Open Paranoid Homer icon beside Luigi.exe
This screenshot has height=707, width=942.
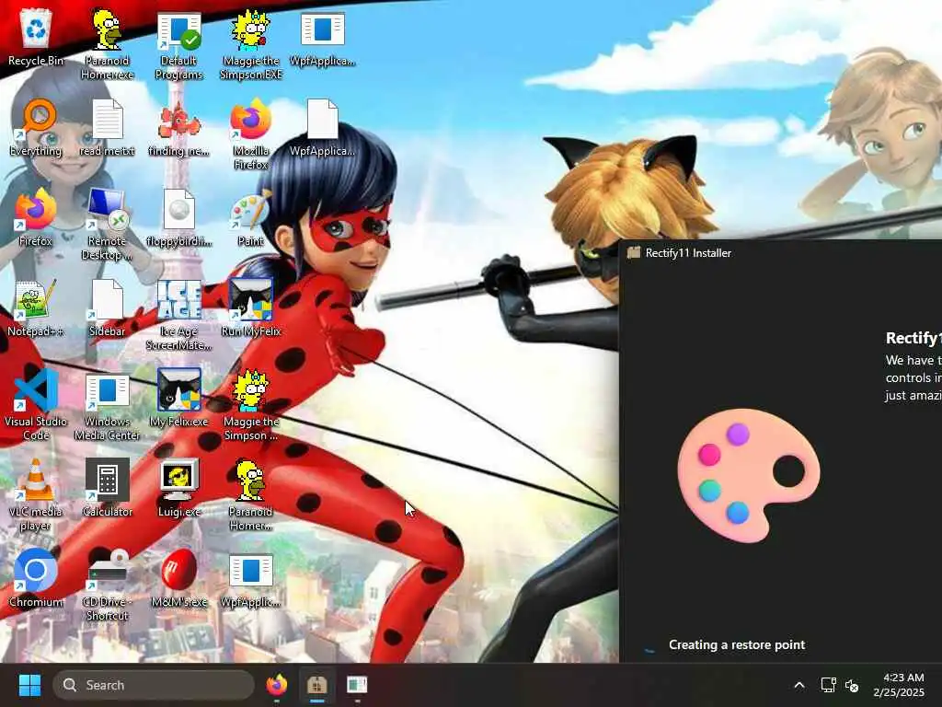[250, 494]
